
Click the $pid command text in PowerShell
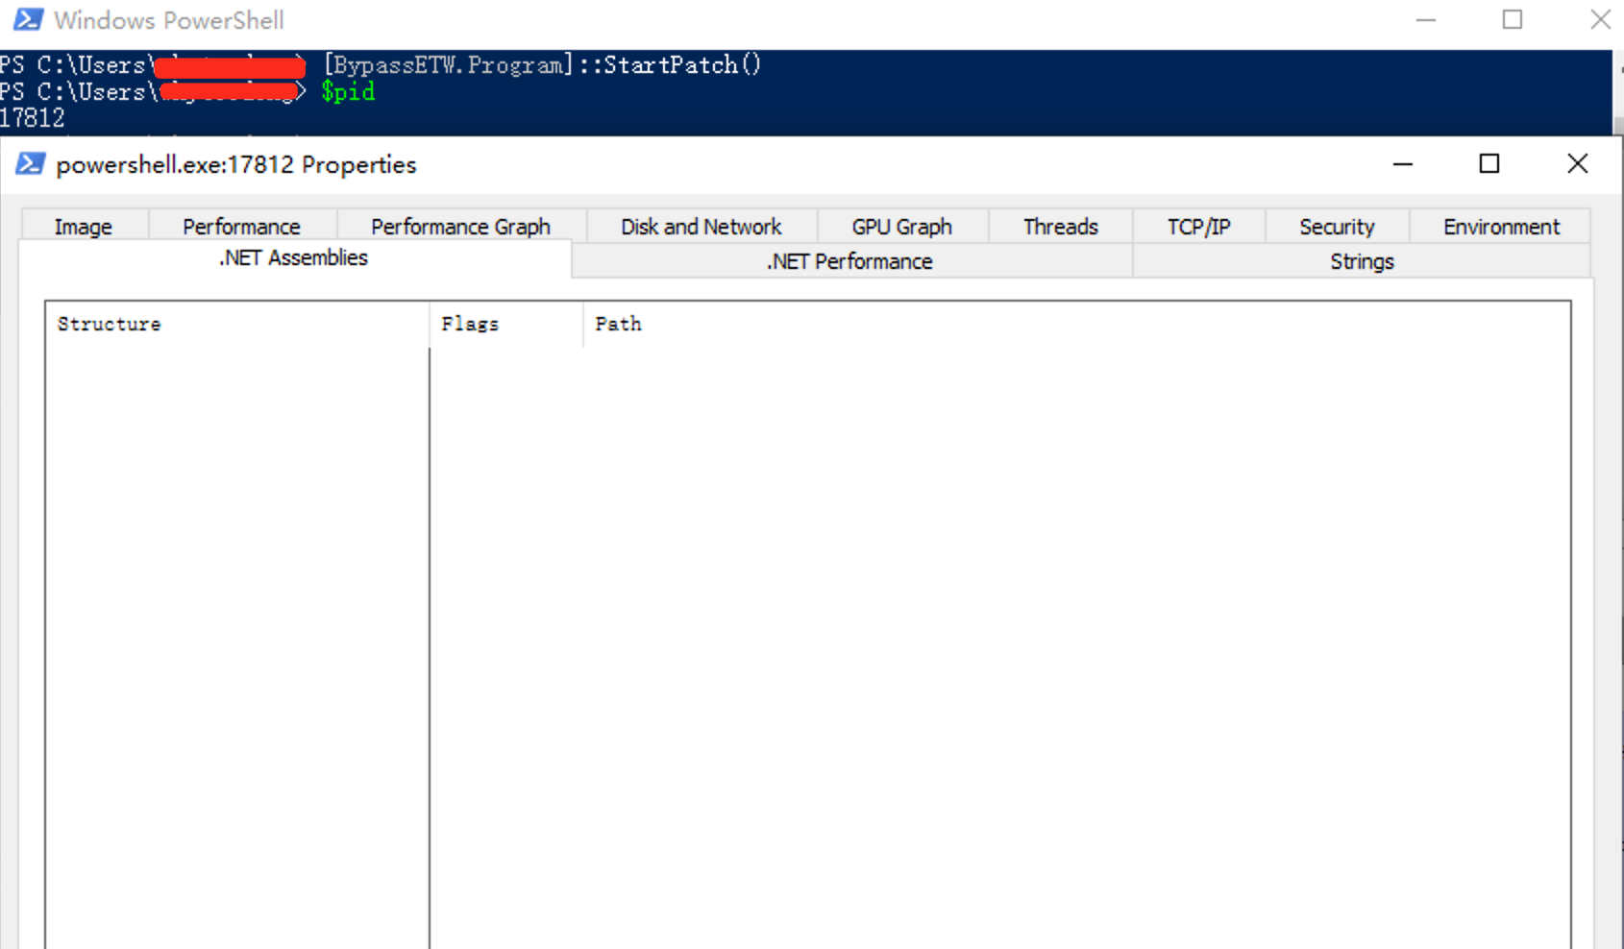pyautogui.click(x=348, y=91)
